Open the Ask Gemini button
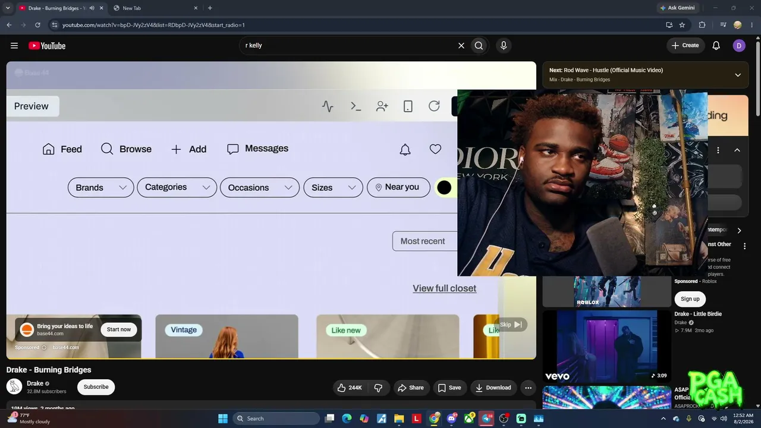This screenshot has height=428, width=761. [677, 8]
